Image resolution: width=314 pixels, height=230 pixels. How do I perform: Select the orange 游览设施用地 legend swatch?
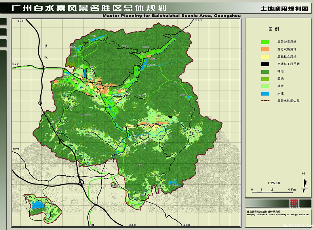coord(265,49)
